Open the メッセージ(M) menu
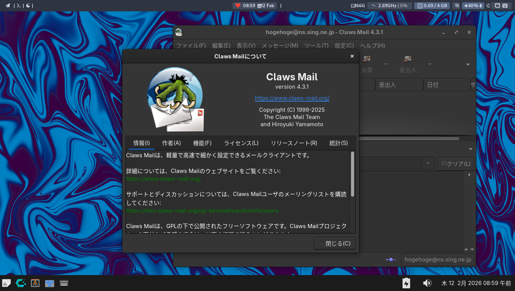 (280, 45)
